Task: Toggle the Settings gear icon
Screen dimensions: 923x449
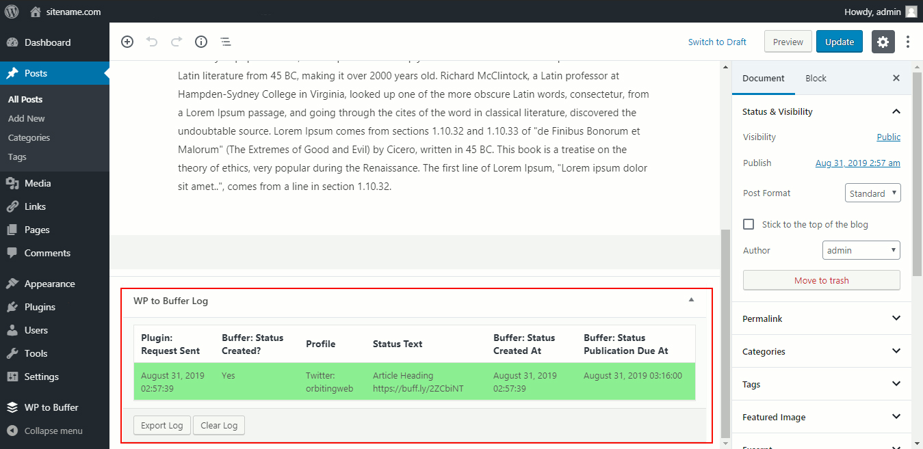Action: point(883,42)
